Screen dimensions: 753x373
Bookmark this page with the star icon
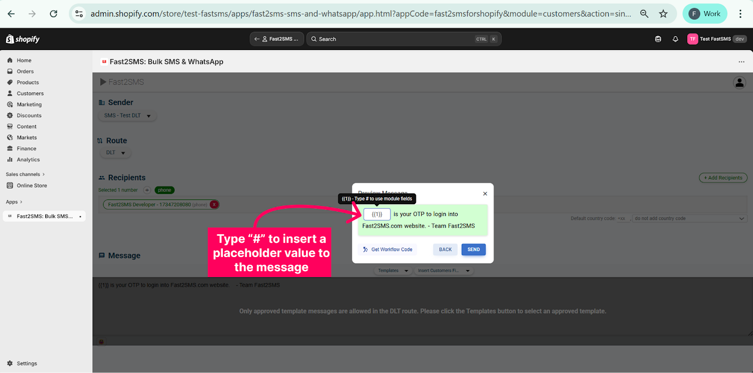[x=663, y=14]
